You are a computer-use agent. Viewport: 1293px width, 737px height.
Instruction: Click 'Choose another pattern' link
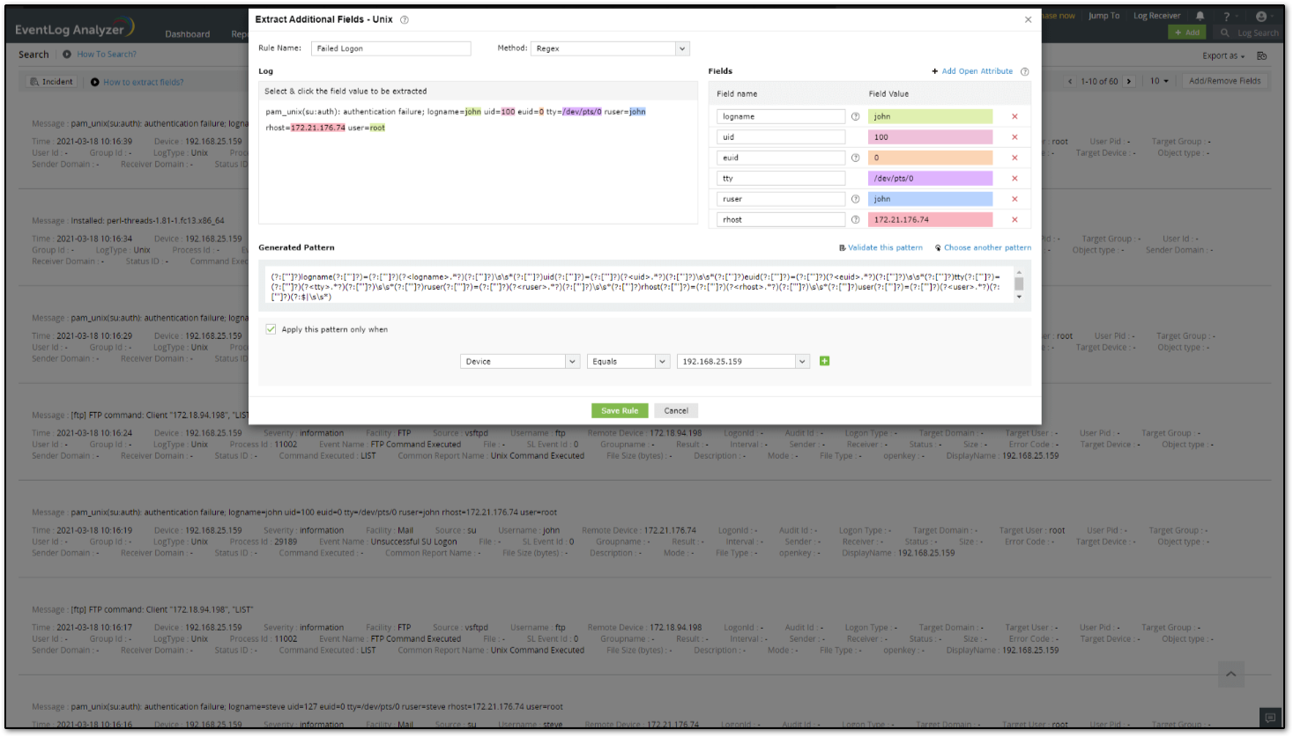click(986, 247)
